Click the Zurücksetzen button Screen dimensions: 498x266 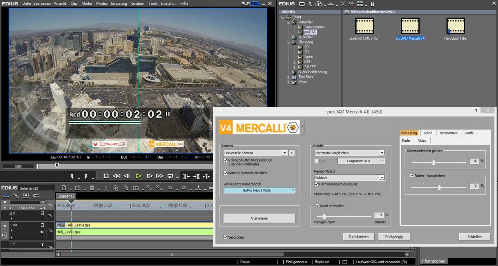click(x=358, y=236)
